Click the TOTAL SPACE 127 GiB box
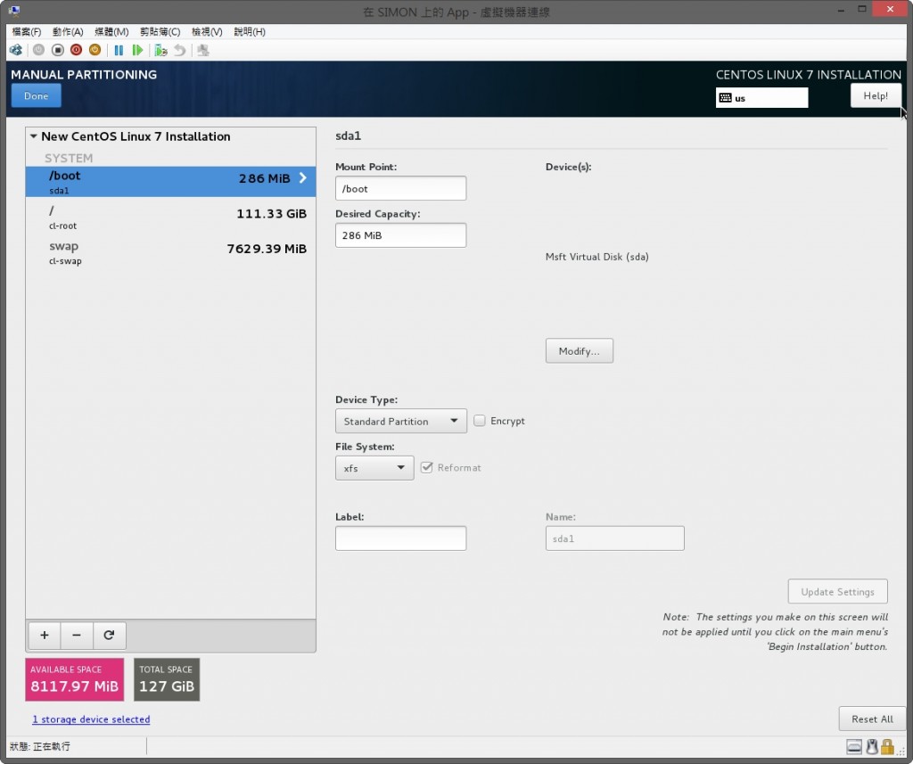 167,679
